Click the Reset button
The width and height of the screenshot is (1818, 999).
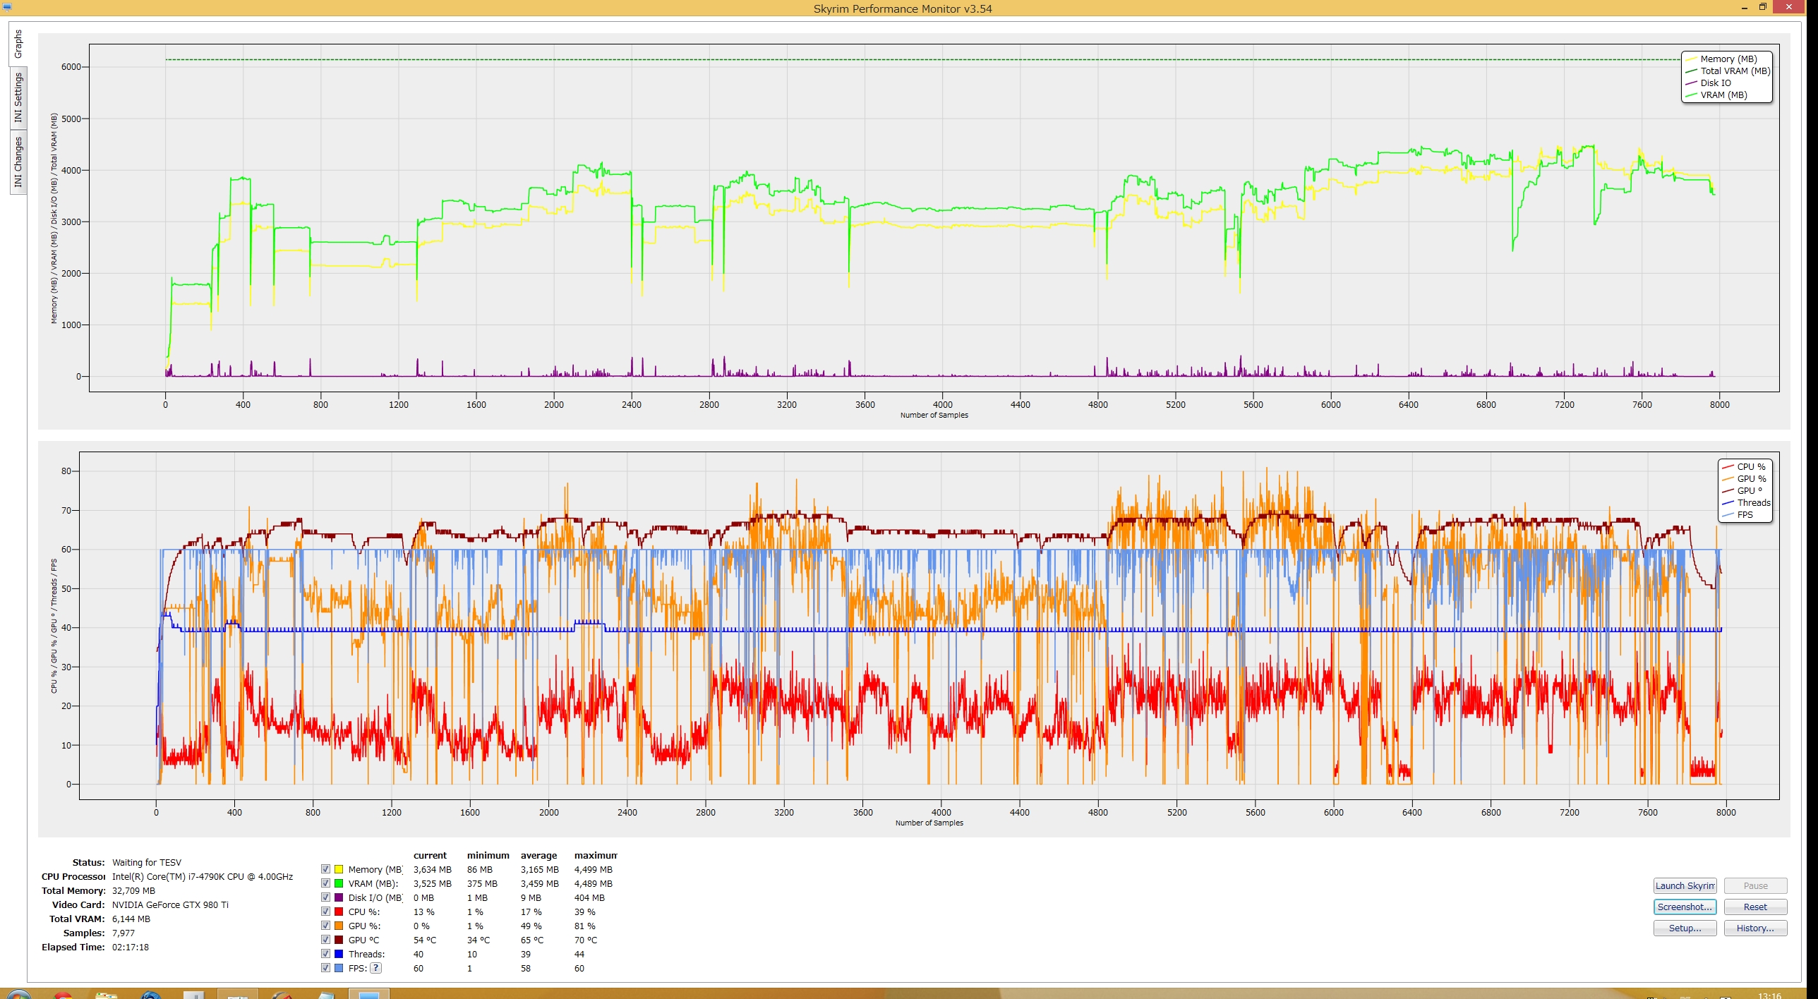(x=1755, y=907)
